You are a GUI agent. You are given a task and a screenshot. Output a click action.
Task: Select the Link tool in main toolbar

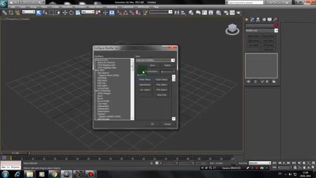4,13
